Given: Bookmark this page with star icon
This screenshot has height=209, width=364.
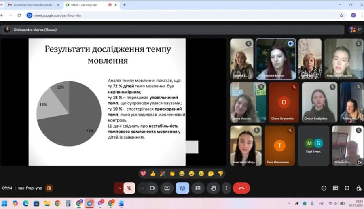Looking at the screenshot, I should (341, 15).
